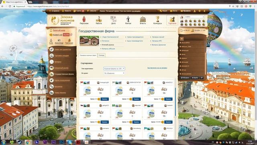257x145 pixels.
Task: Switch to the Помощь tab
Action: pos(101,56)
